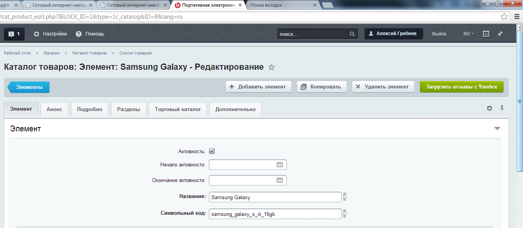The height and width of the screenshot is (228, 523).
Task: Go to the Рабочий стол breadcrumb
Action: (18, 53)
